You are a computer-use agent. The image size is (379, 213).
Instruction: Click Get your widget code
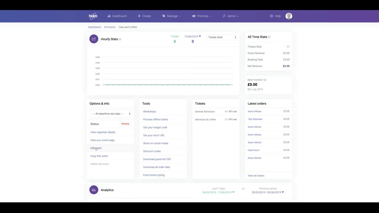(155, 128)
